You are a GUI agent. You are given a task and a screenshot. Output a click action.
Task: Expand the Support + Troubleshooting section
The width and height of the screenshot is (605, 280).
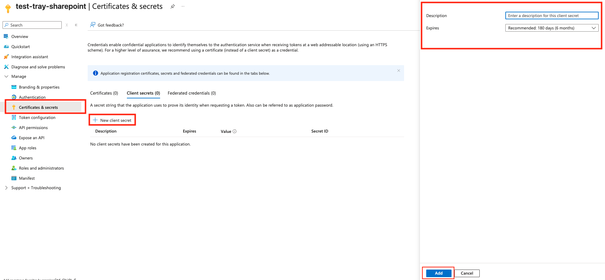6,188
